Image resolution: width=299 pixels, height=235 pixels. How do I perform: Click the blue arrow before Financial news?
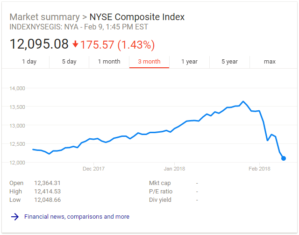pos(14,217)
